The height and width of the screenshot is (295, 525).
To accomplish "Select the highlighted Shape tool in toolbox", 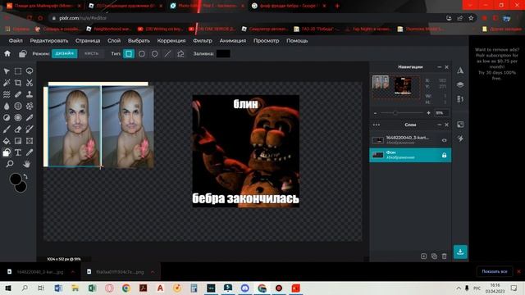I will [x=7, y=152].
